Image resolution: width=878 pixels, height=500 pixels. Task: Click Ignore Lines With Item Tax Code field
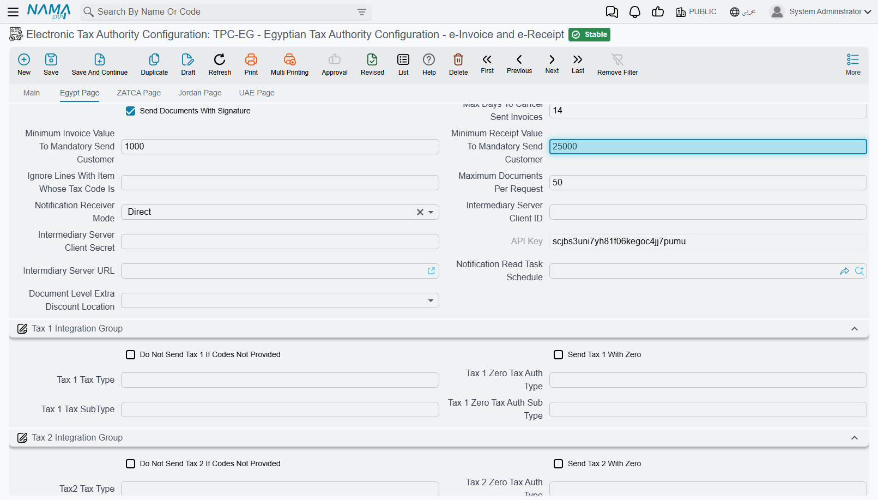coord(280,183)
